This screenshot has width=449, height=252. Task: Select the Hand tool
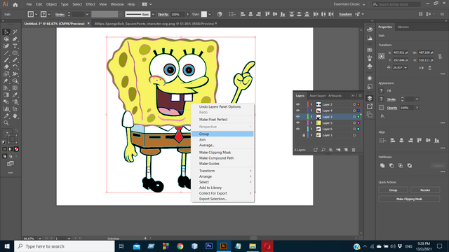pyautogui.click(x=15, y=115)
